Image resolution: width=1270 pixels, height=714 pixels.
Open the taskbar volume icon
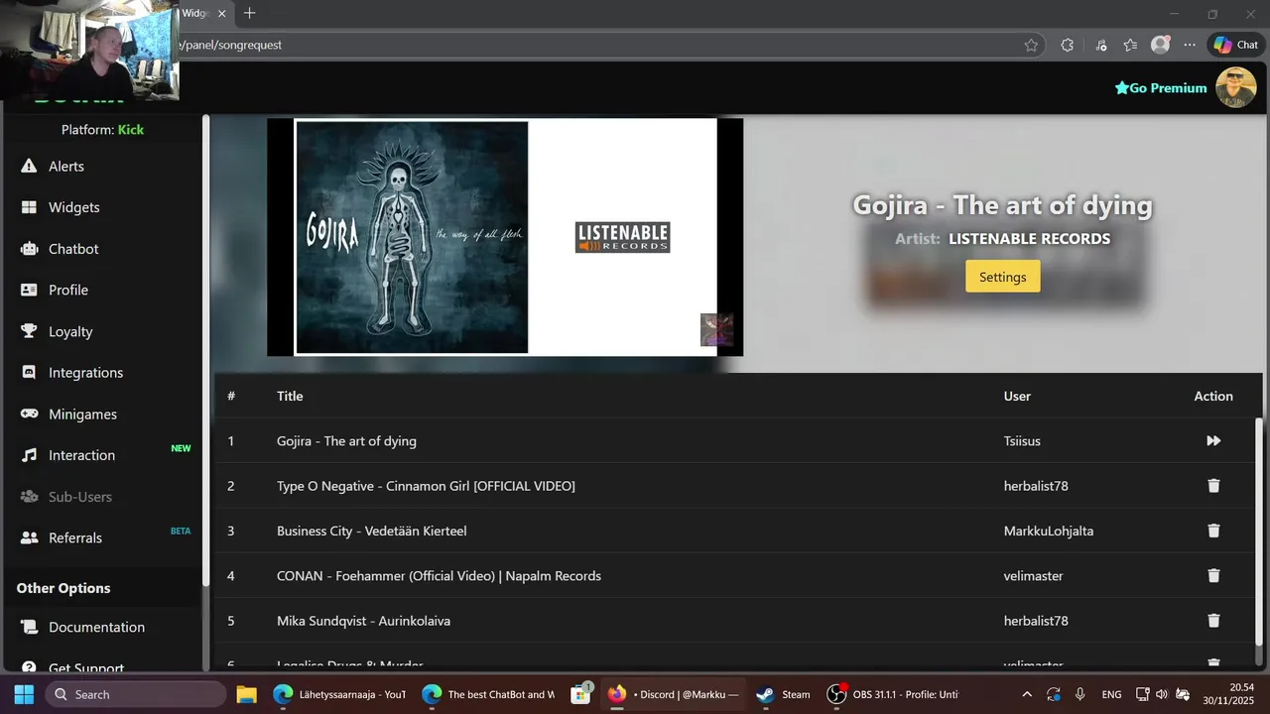coord(1162,694)
